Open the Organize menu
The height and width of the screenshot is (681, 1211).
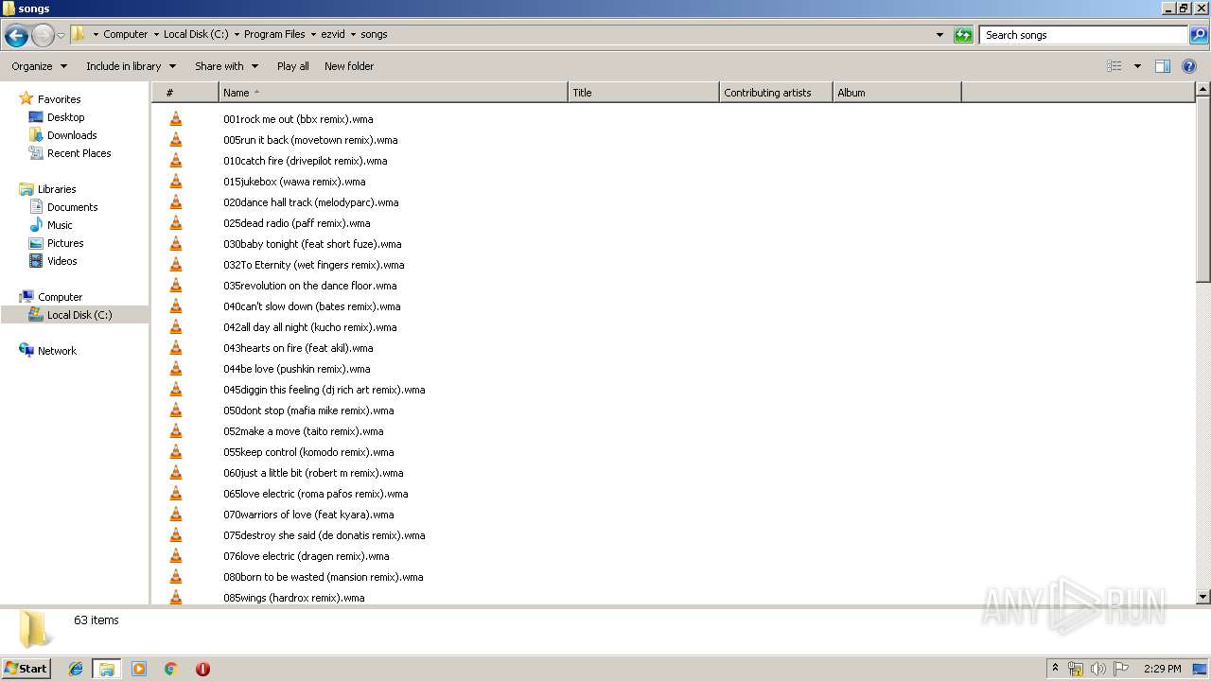[39, 66]
